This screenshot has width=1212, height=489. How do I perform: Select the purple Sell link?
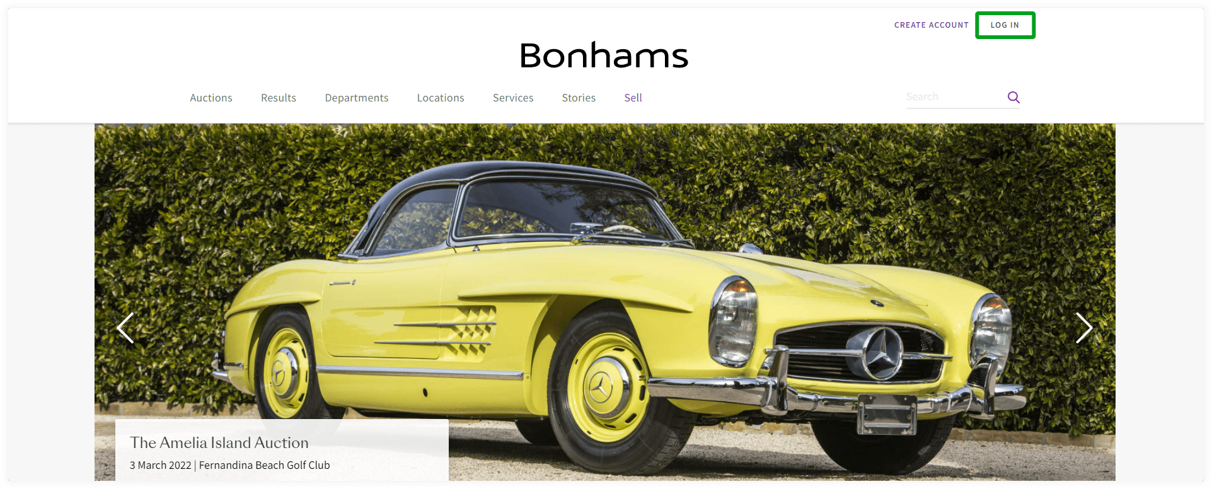coord(633,98)
